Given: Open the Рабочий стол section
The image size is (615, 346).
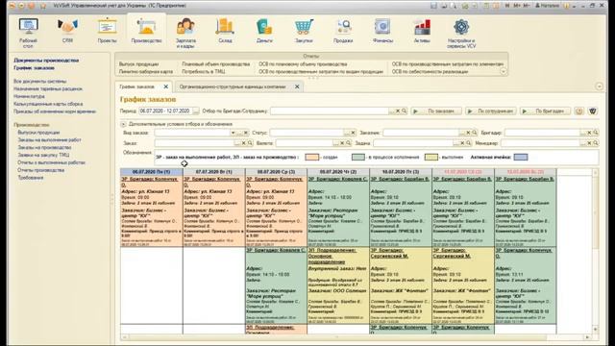Looking at the screenshot, I should (x=28, y=33).
